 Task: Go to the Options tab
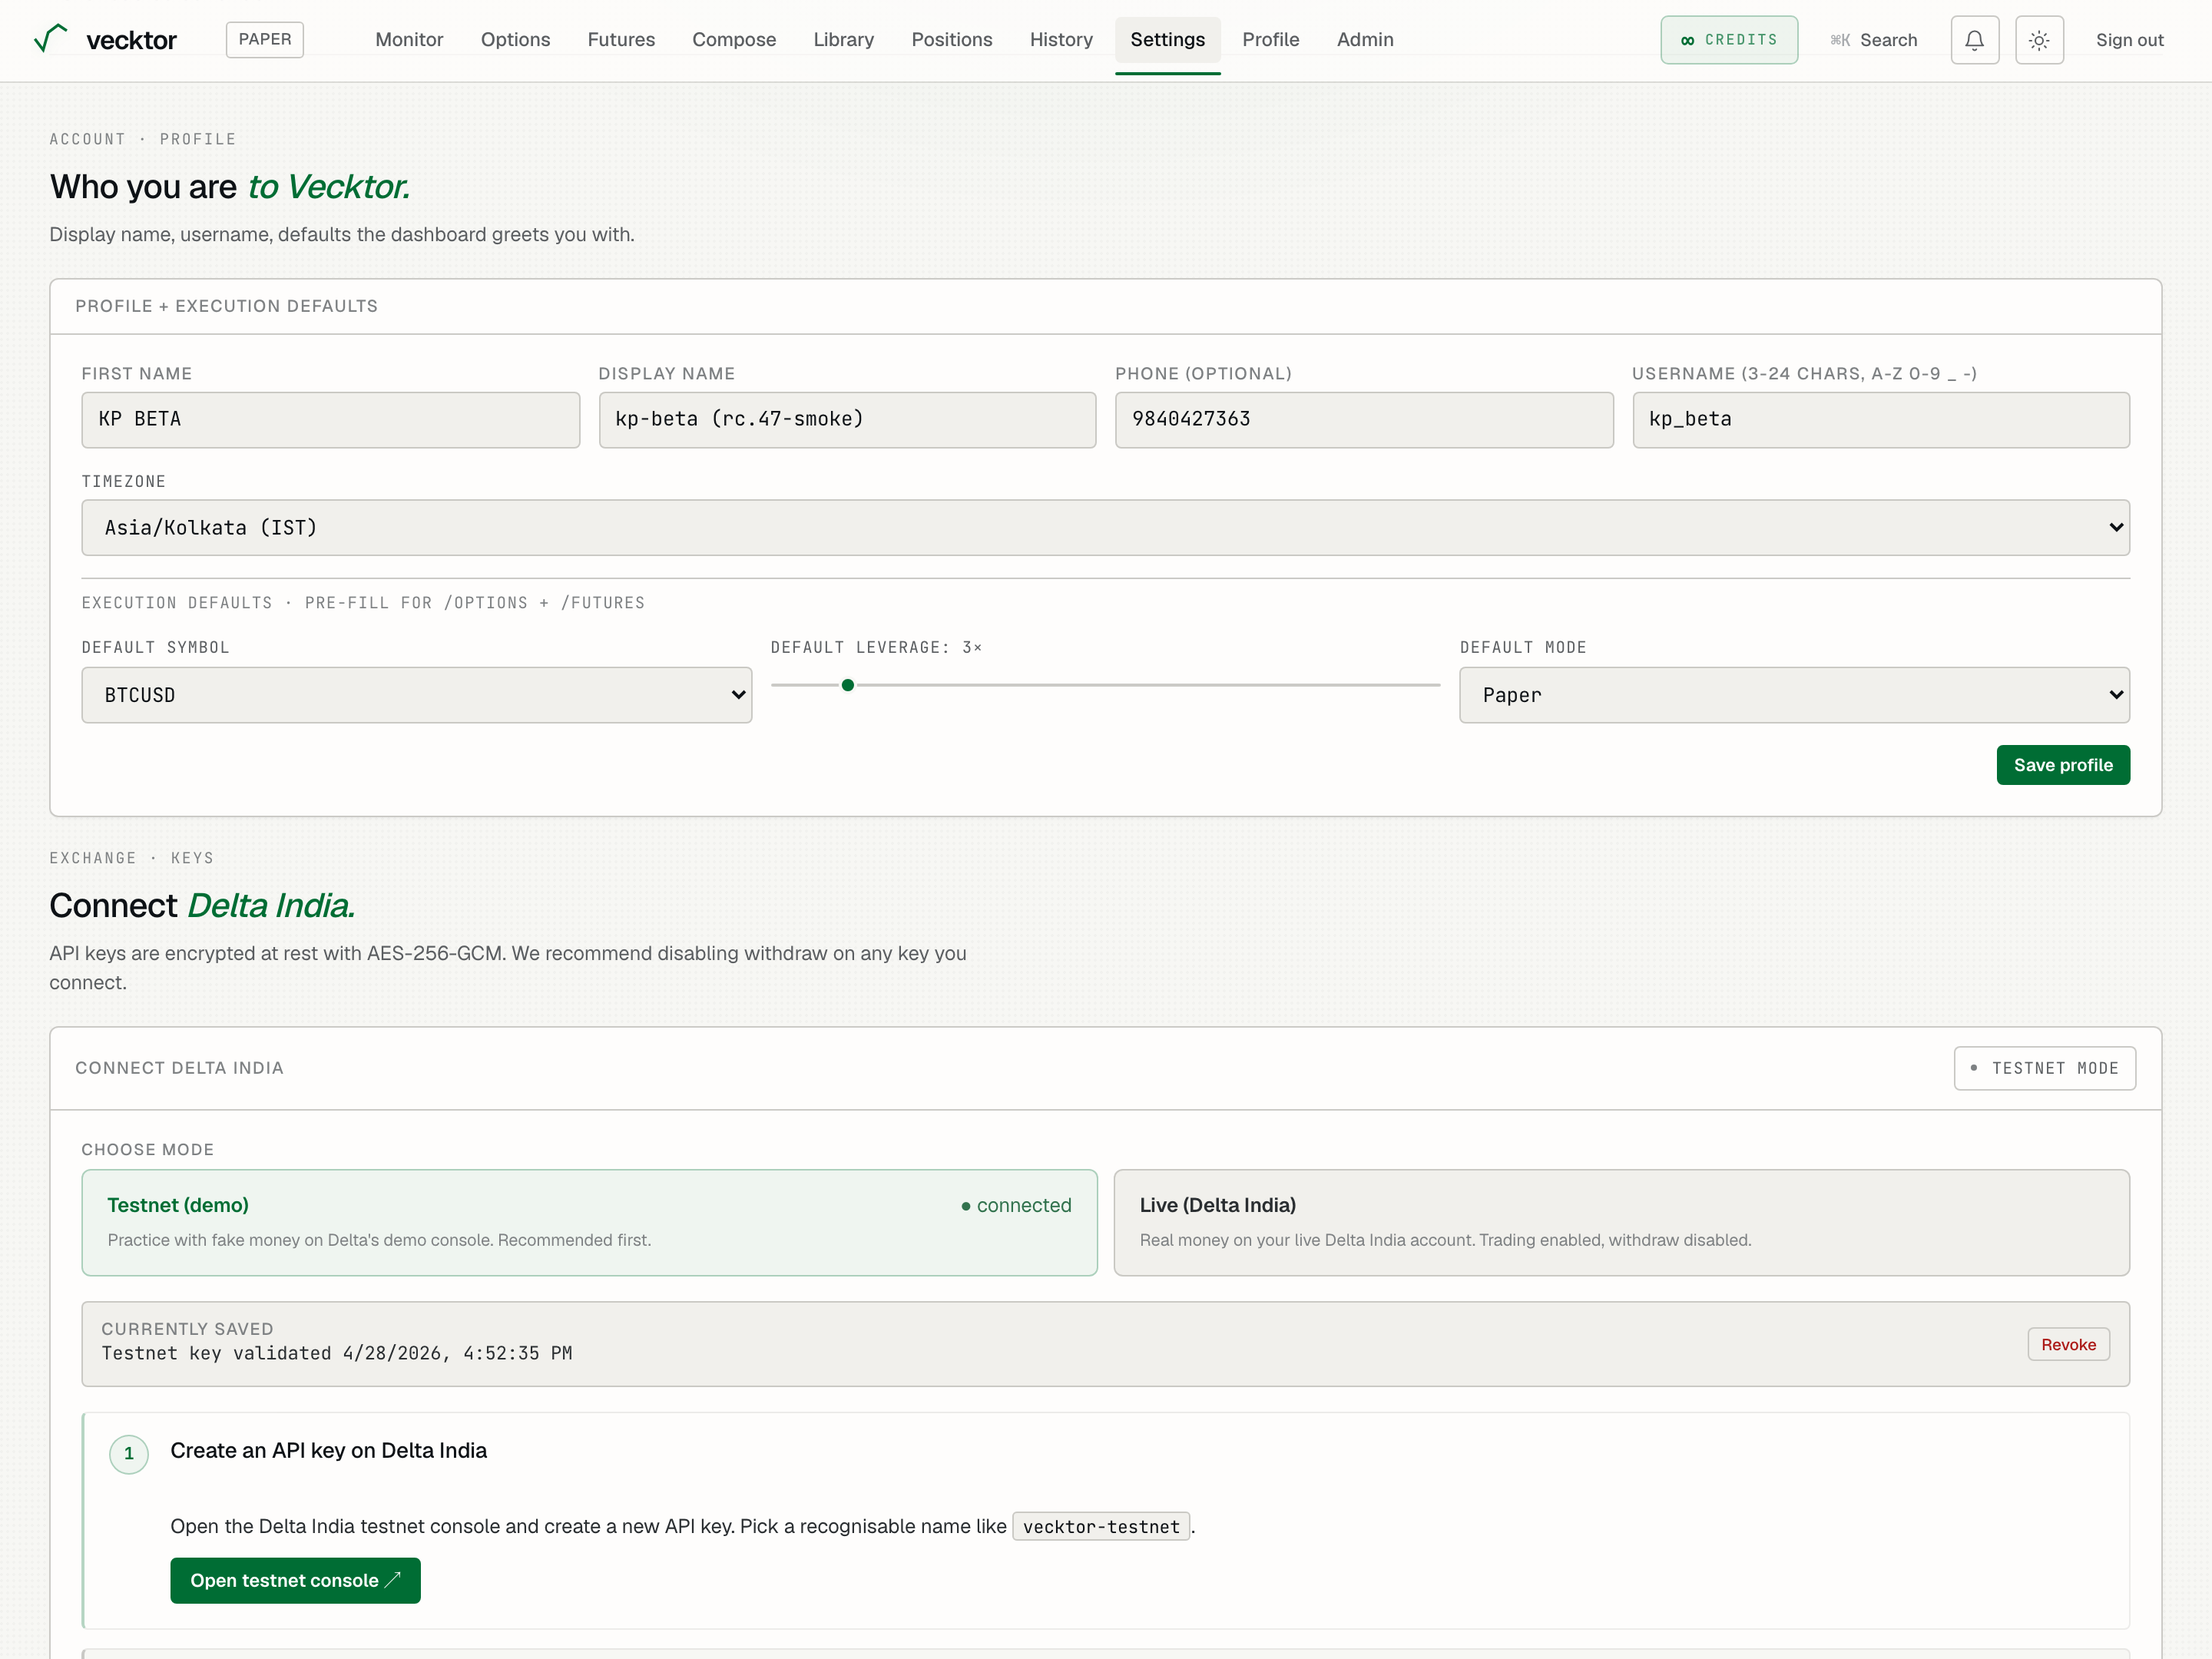pyautogui.click(x=515, y=40)
